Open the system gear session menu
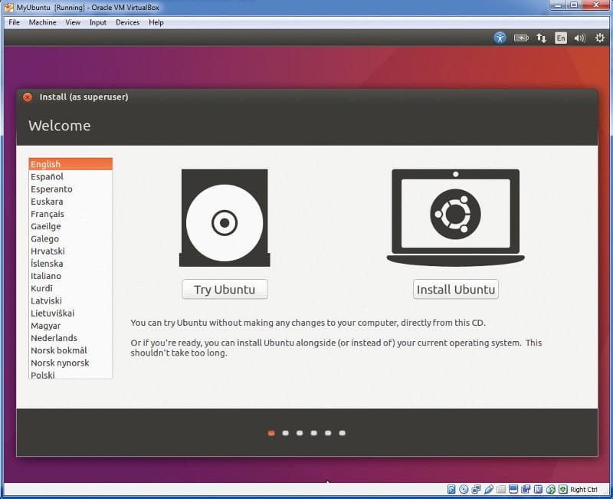Viewport: 613px width, 499px height. click(x=599, y=38)
